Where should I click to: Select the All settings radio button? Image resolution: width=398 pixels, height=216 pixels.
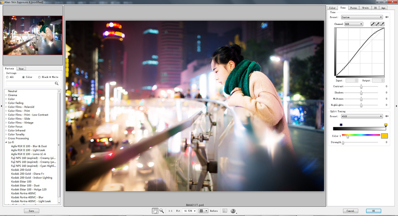(7, 77)
